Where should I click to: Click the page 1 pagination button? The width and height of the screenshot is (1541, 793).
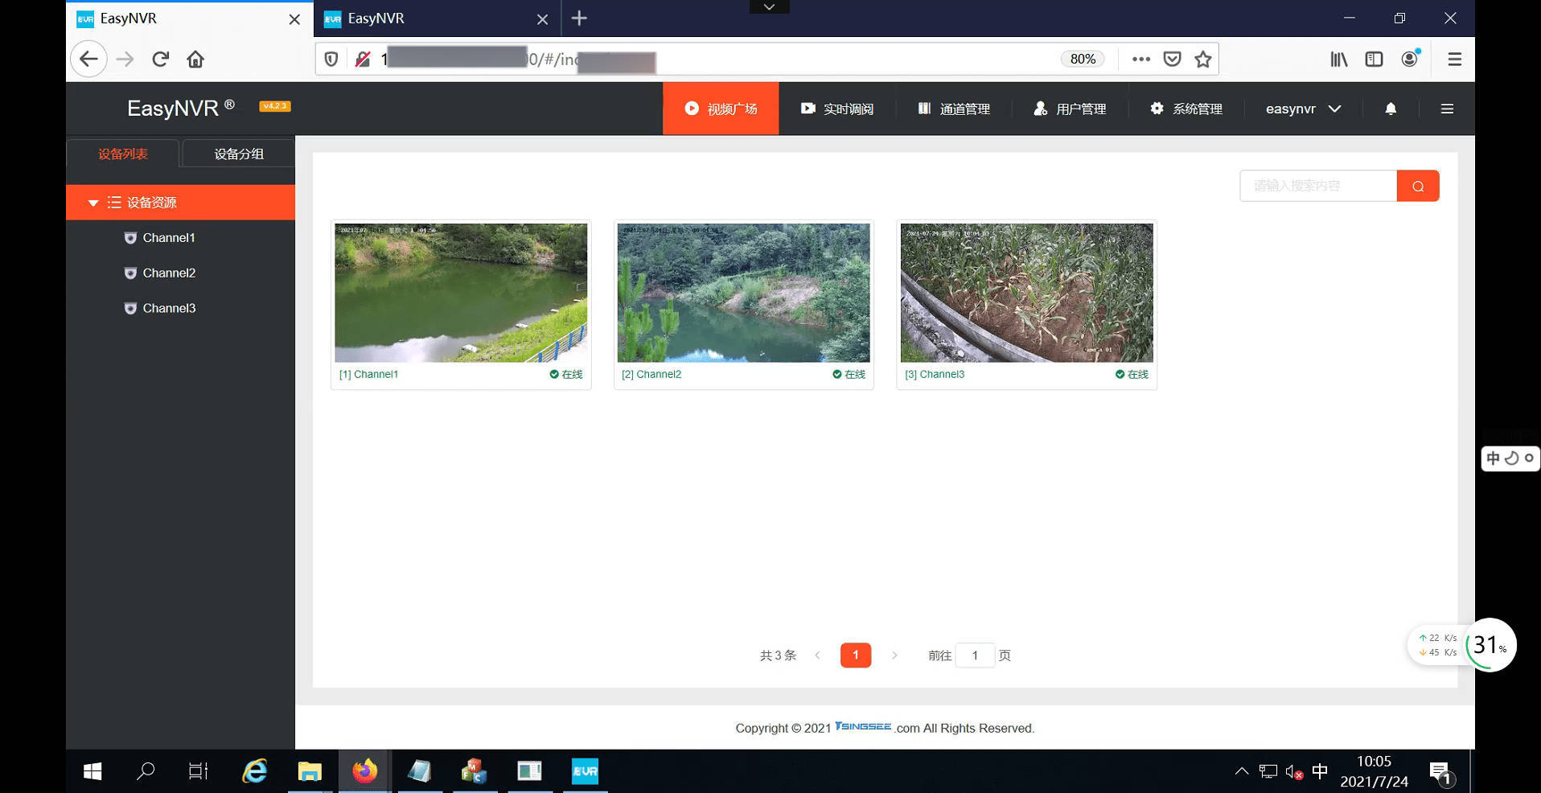855,655
